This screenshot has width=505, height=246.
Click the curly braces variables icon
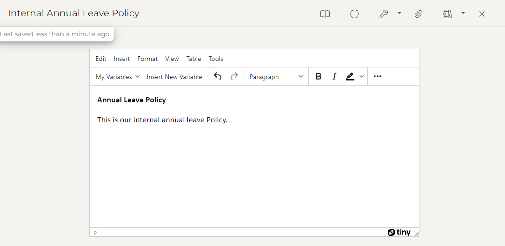[354, 14]
